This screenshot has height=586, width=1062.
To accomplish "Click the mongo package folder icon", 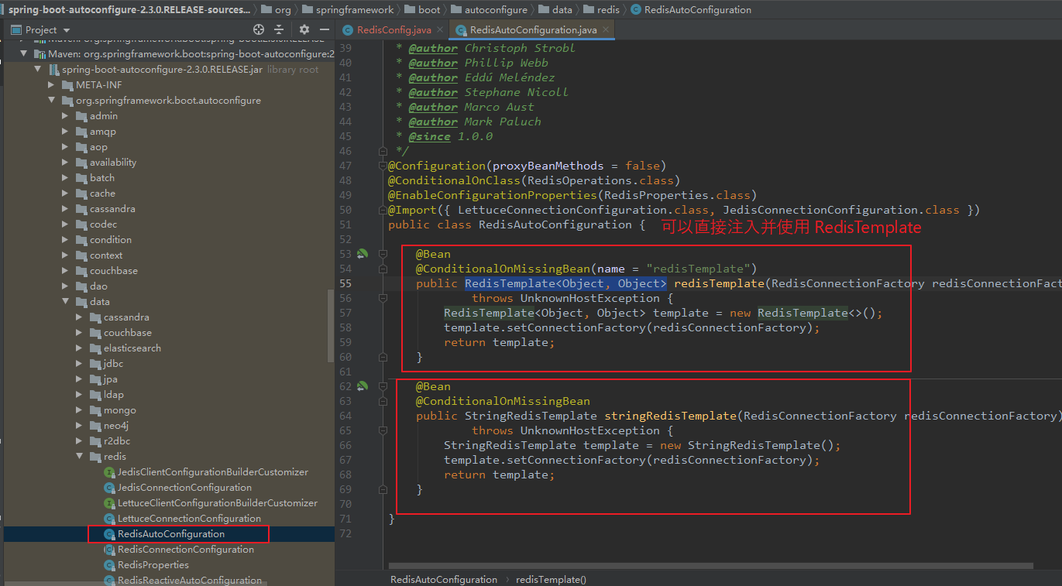I will coord(95,410).
